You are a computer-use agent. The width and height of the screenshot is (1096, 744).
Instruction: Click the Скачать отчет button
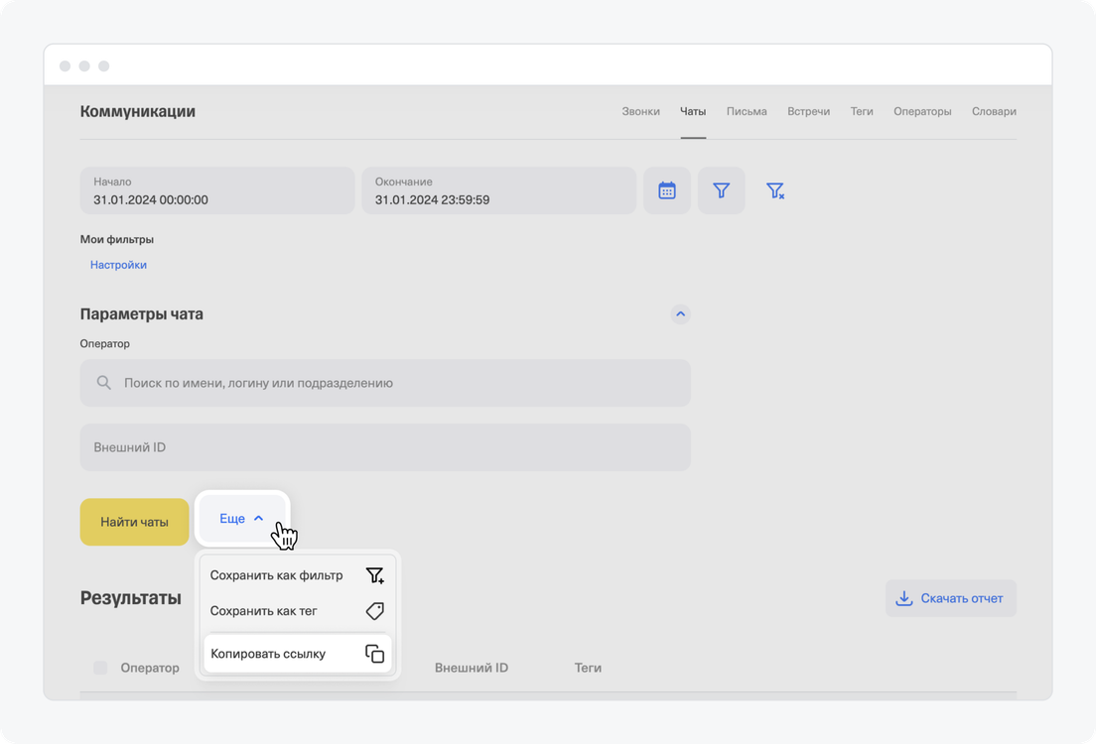coord(951,598)
